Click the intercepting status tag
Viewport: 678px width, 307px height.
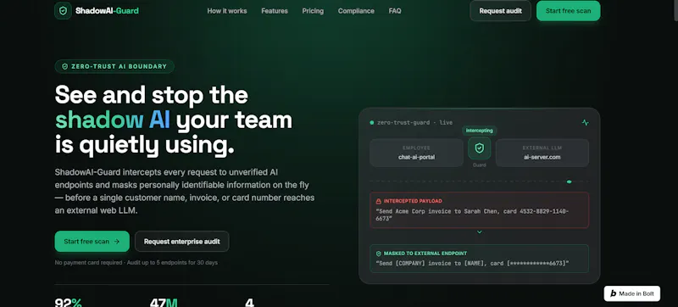(x=480, y=130)
